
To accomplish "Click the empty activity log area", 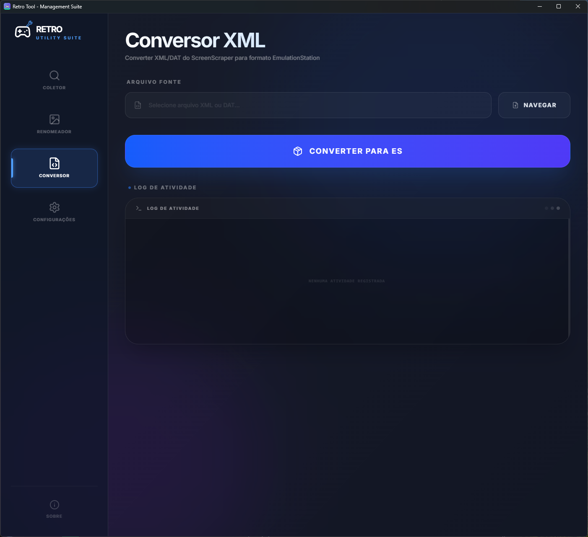I will pos(346,281).
